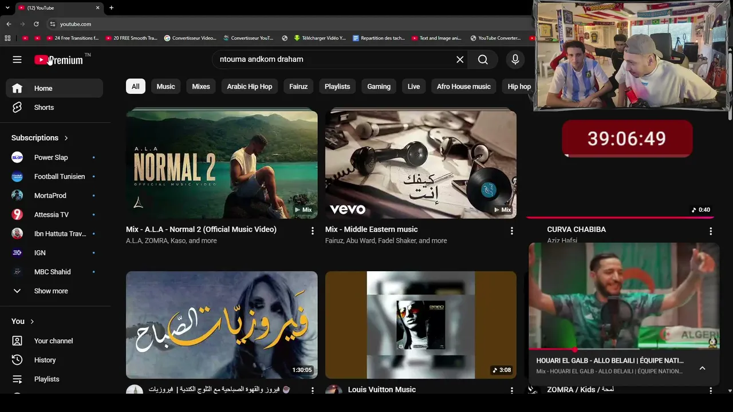733x412 pixels.
Task: Open the Ibn Hattuta Trav... channel
Action: [x=54, y=233]
